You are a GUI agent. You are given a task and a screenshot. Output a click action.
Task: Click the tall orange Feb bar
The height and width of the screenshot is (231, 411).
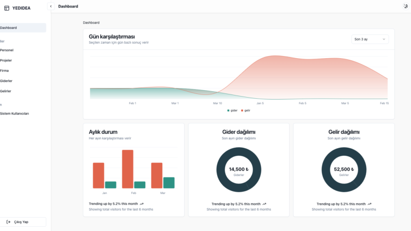click(x=128, y=169)
